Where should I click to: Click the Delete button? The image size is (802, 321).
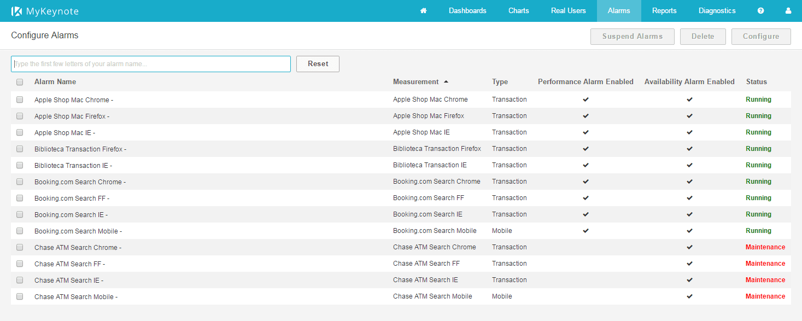(703, 37)
